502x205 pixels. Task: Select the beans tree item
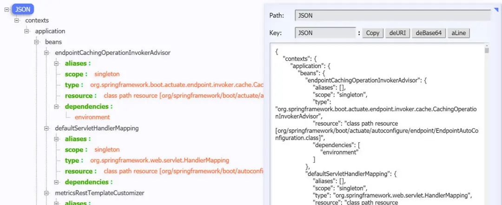53,42
